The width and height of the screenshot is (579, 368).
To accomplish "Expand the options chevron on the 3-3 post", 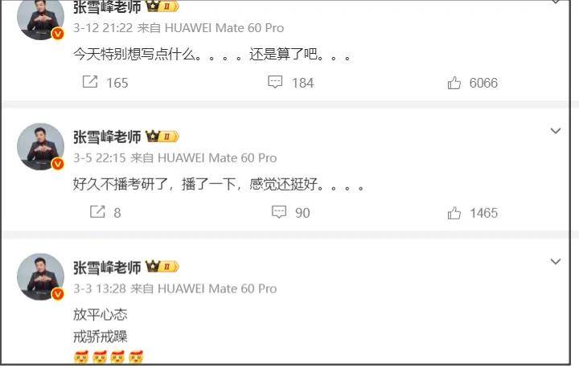I will click(556, 261).
